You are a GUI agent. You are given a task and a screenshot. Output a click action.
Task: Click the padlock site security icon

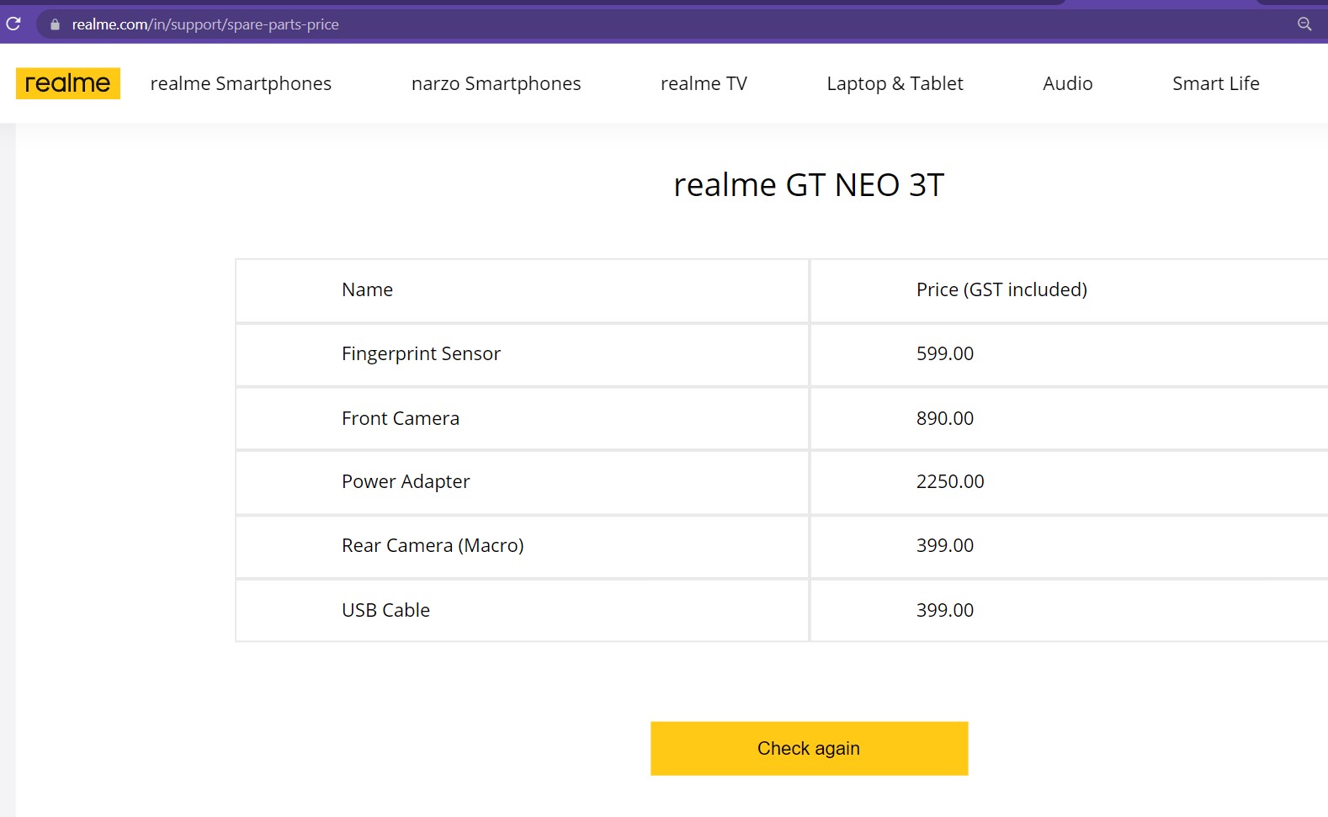[x=55, y=24]
